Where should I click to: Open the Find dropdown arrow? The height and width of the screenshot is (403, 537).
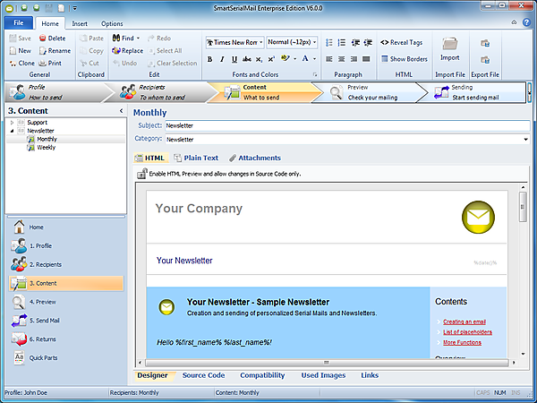click(138, 39)
